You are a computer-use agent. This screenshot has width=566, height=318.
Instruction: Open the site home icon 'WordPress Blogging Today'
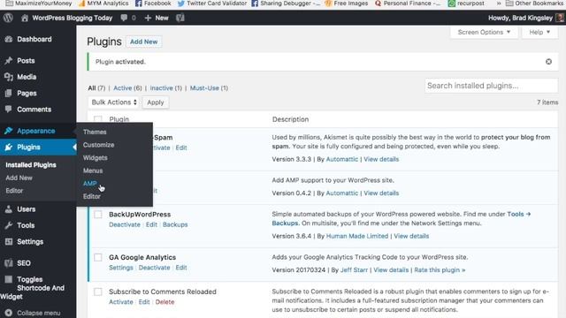click(x=25, y=18)
